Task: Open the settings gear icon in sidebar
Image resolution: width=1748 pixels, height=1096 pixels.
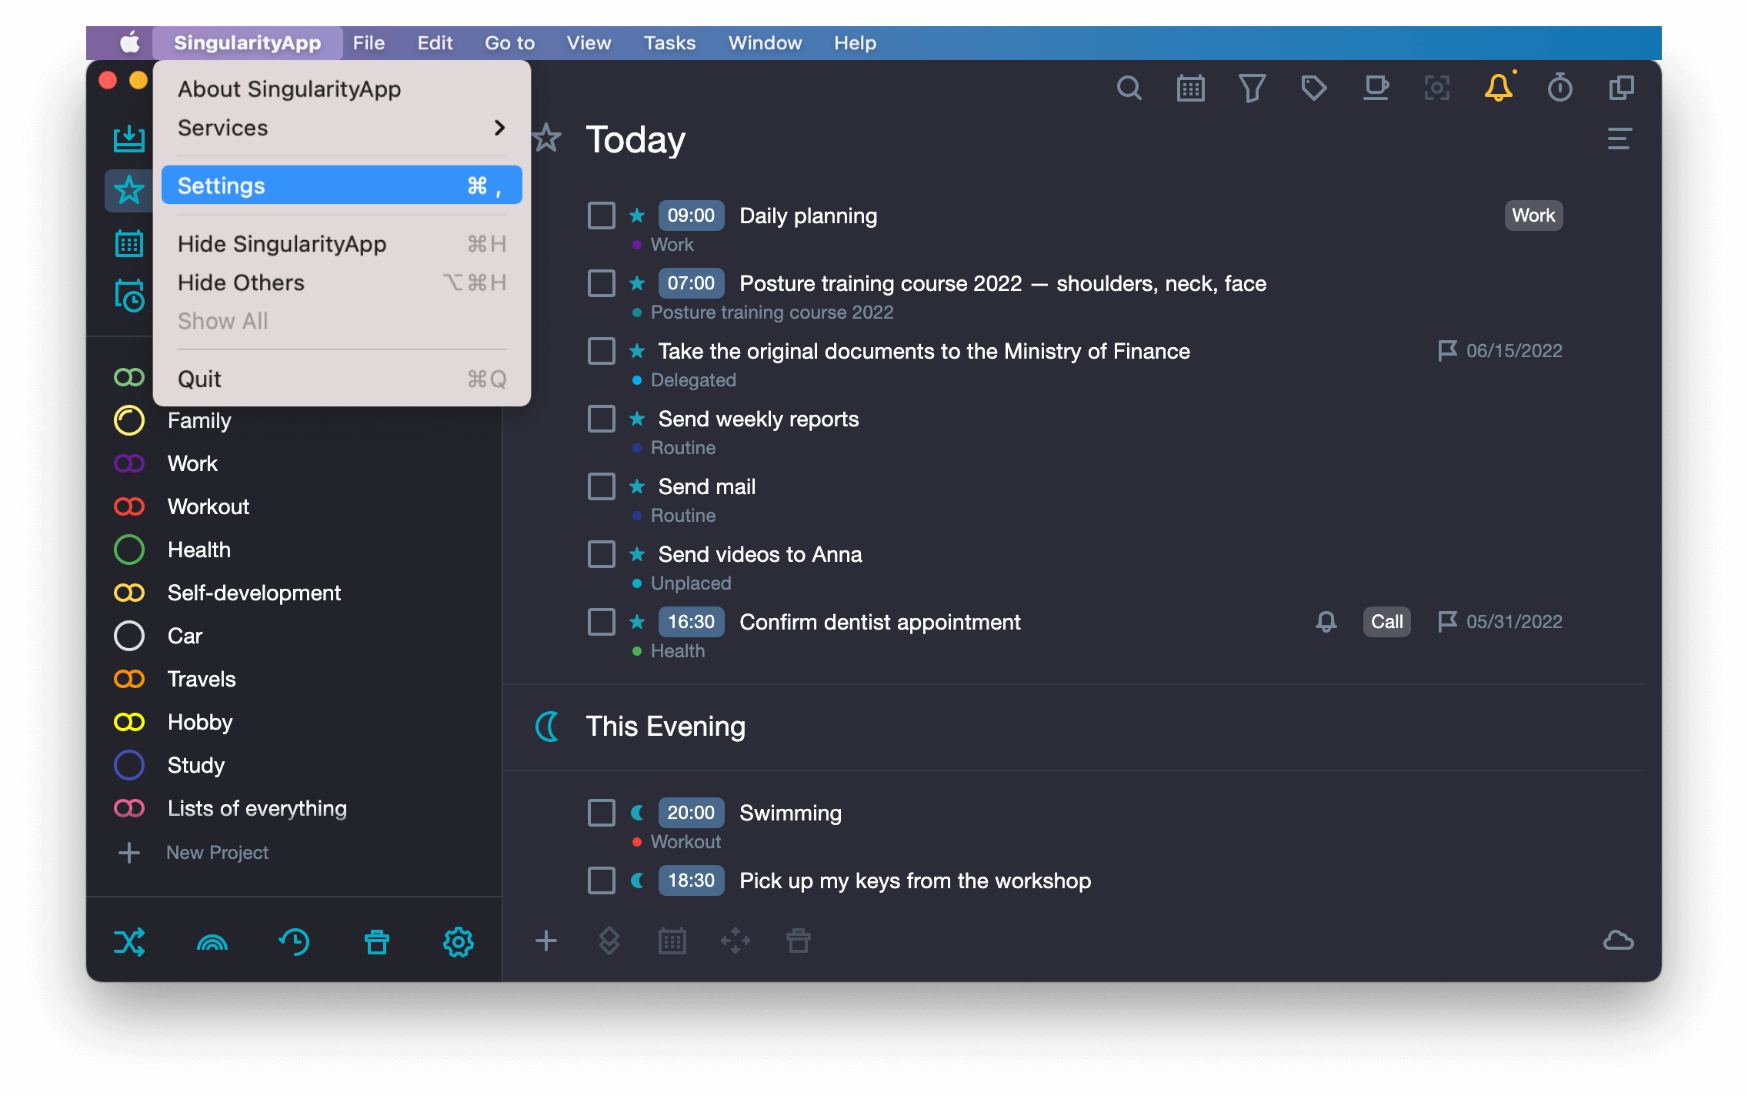Action: tap(459, 942)
